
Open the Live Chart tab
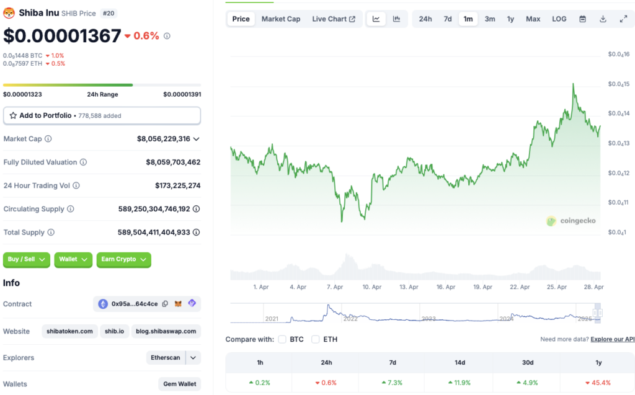click(333, 19)
